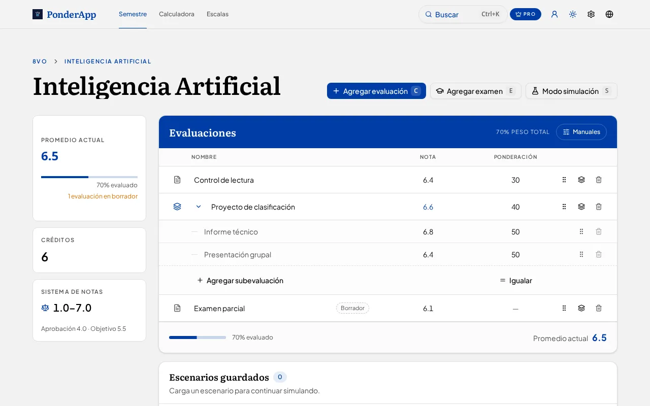Viewport: 650px width, 406px height.
Task: Enable Modo simulación
Action: pos(571,91)
